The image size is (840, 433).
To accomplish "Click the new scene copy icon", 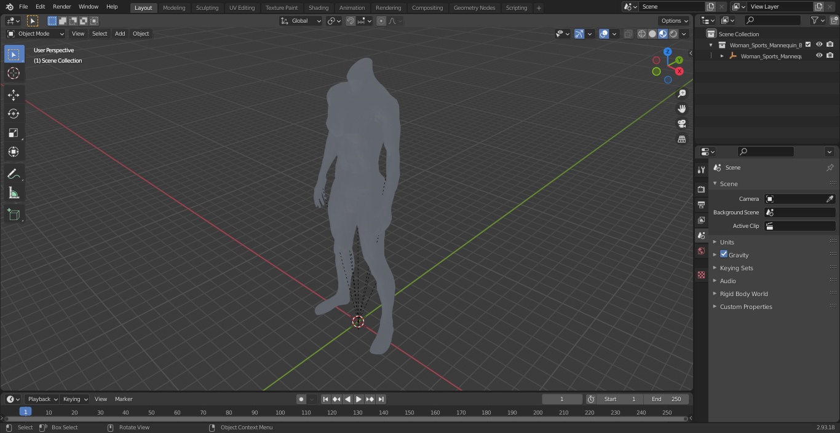I will pyautogui.click(x=710, y=7).
